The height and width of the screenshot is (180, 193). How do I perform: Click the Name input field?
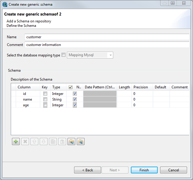tap(107, 37)
